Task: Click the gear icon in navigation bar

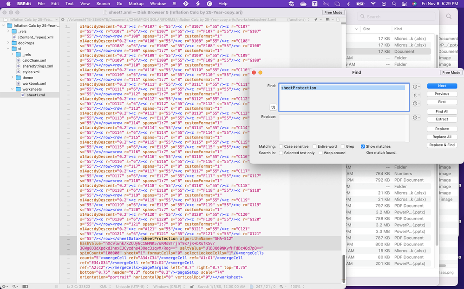Action: 63,19
